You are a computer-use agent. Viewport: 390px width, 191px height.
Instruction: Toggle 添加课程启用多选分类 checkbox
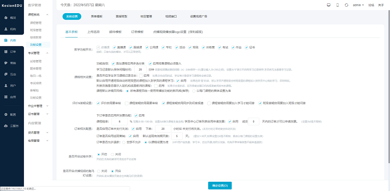(x=113, y=63)
